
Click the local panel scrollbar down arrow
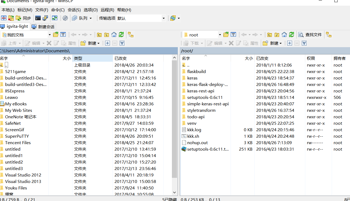click(x=175, y=192)
